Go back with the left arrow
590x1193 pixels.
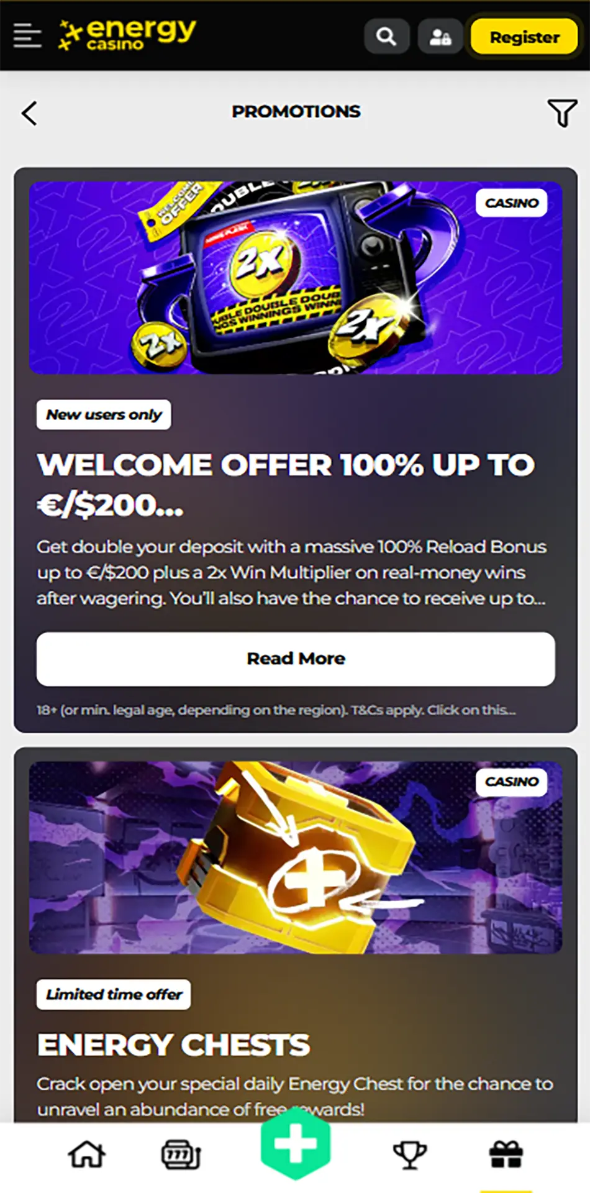(x=29, y=113)
